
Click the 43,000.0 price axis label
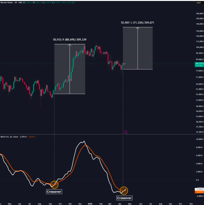coord(200,117)
